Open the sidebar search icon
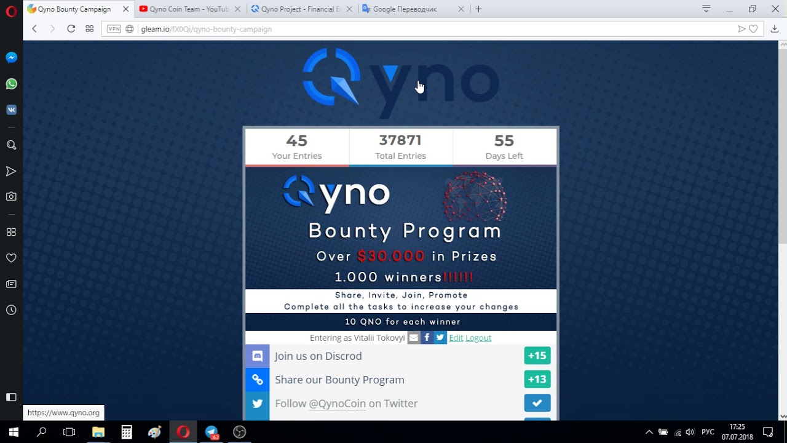 coord(11,145)
